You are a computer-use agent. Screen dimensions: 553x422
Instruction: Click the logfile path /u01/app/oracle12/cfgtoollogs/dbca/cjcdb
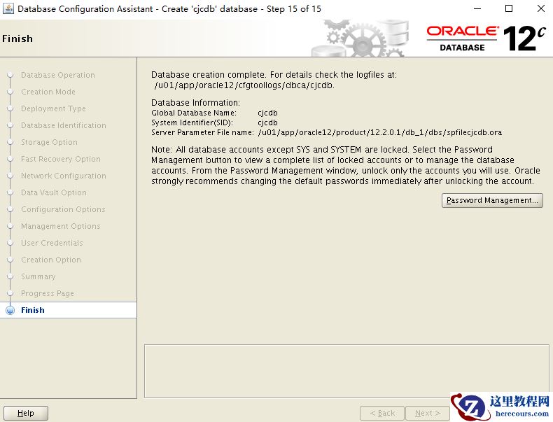click(244, 85)
